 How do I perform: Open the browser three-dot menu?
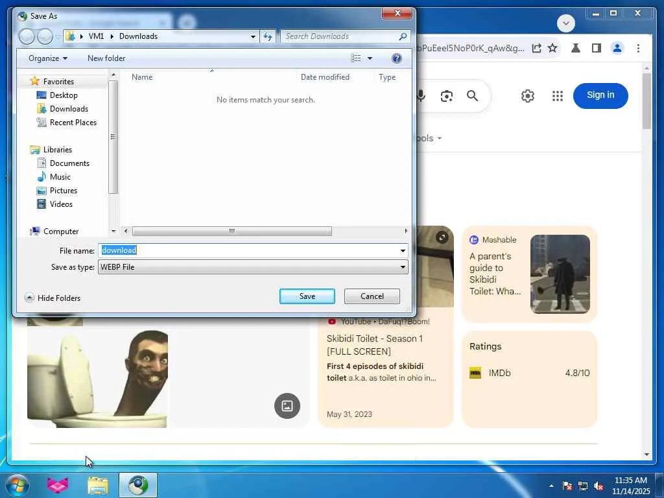click(x=638, y=48)
